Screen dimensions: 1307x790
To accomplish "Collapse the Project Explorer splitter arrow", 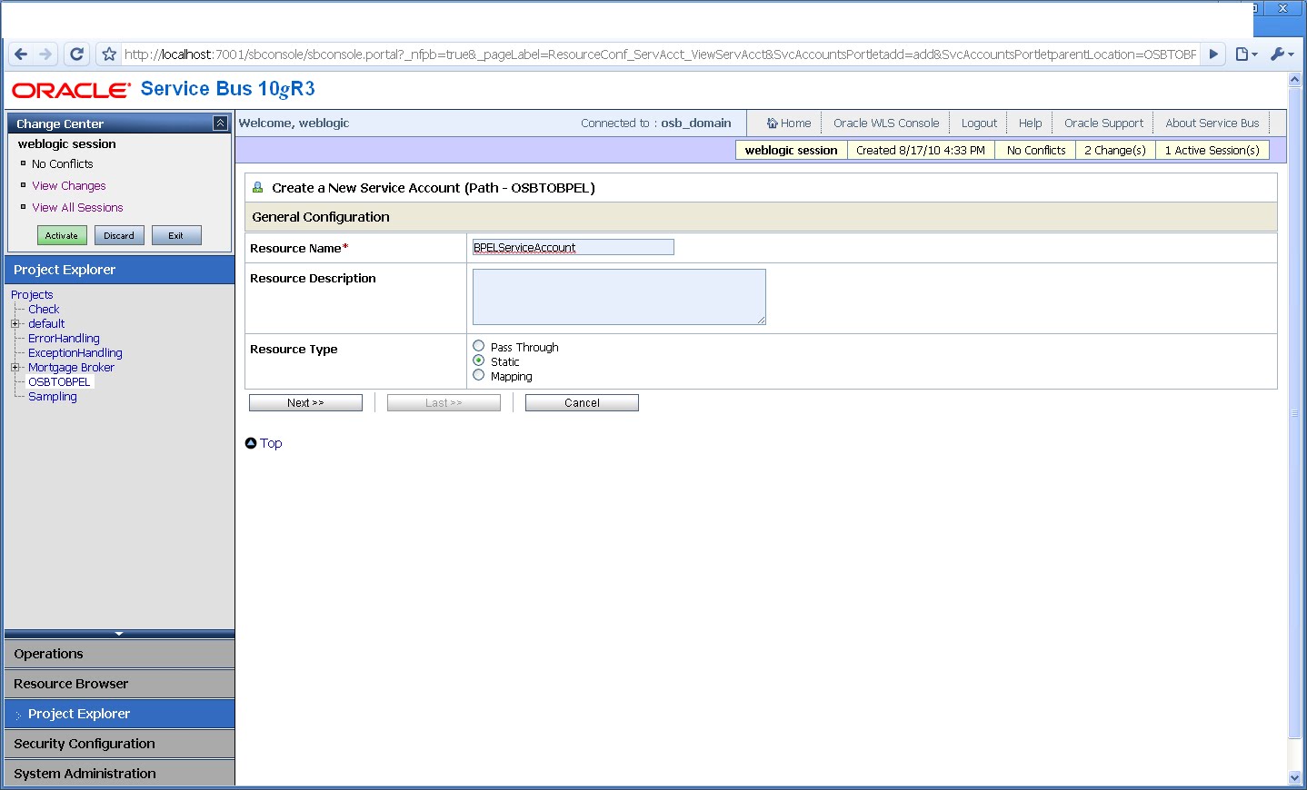I will tap(119, 634).
